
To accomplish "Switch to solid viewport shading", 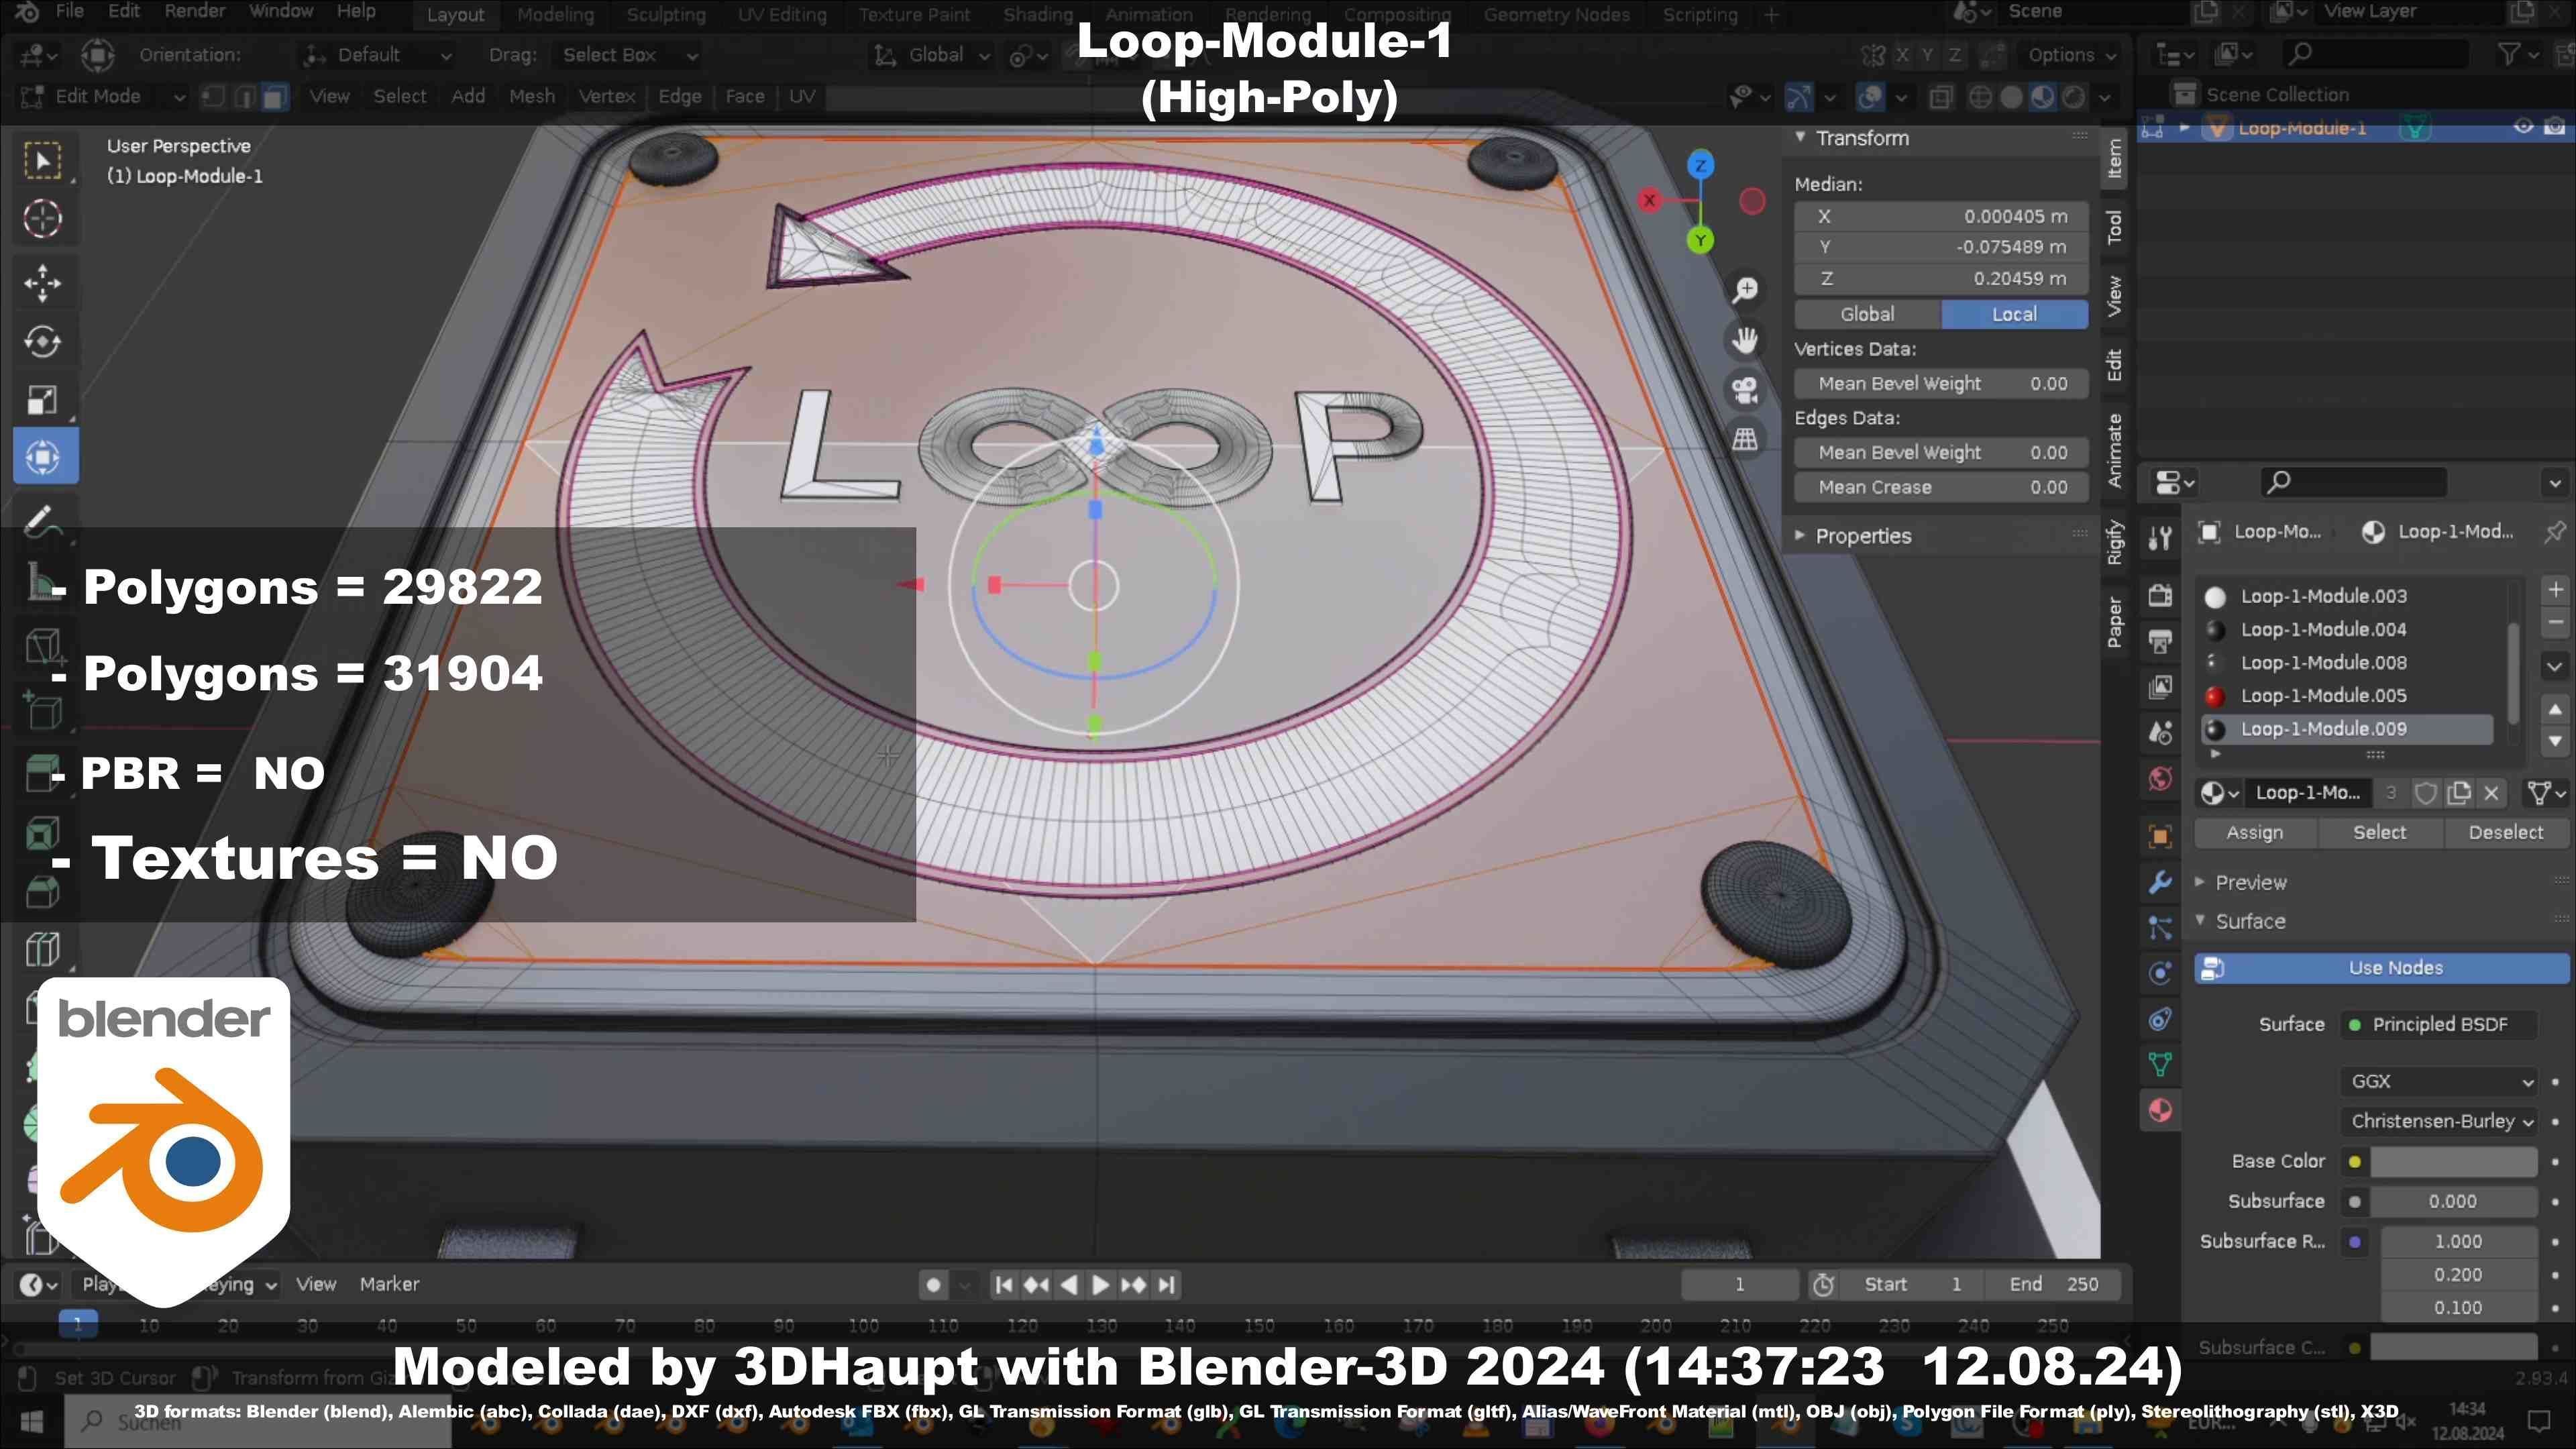I will tap(2011, 97).
